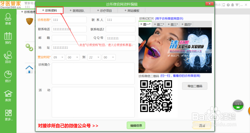Click the QQ号 input field
The image size is (250, 133).
120,38
